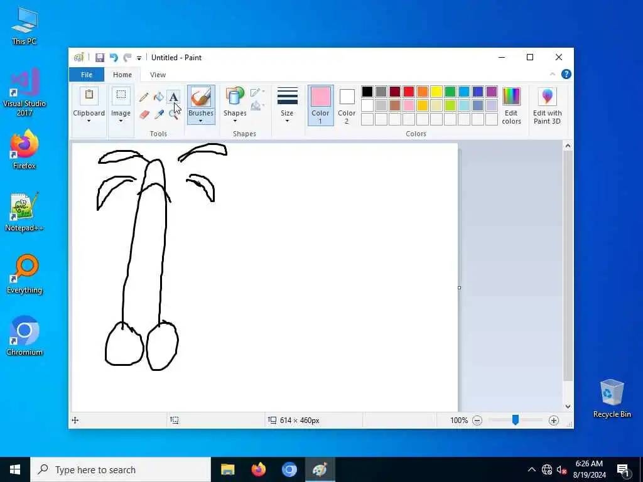The height and width of the screenshot is (482, 643).
Task: Expand the Shapes dropdown arrow
Action: click(235, 121)
